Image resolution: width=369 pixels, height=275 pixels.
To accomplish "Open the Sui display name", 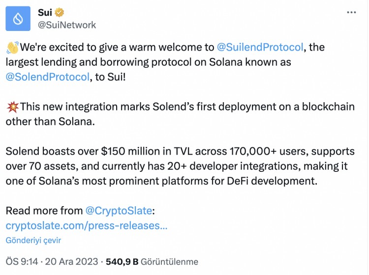I will [x=45, y=12].
